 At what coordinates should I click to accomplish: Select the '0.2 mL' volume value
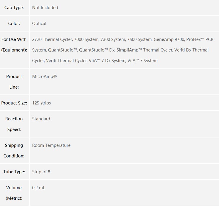pos(39,188)
